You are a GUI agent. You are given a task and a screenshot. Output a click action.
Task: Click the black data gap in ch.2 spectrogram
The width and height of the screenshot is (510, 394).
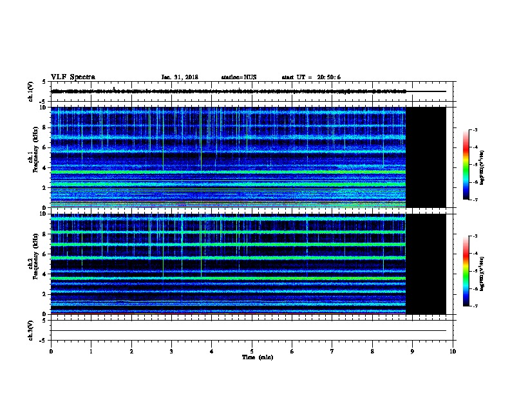[426, 264]
